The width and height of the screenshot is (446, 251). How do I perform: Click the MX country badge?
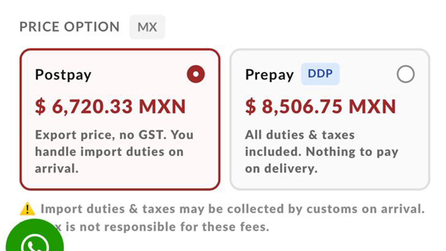click(147, 27)
